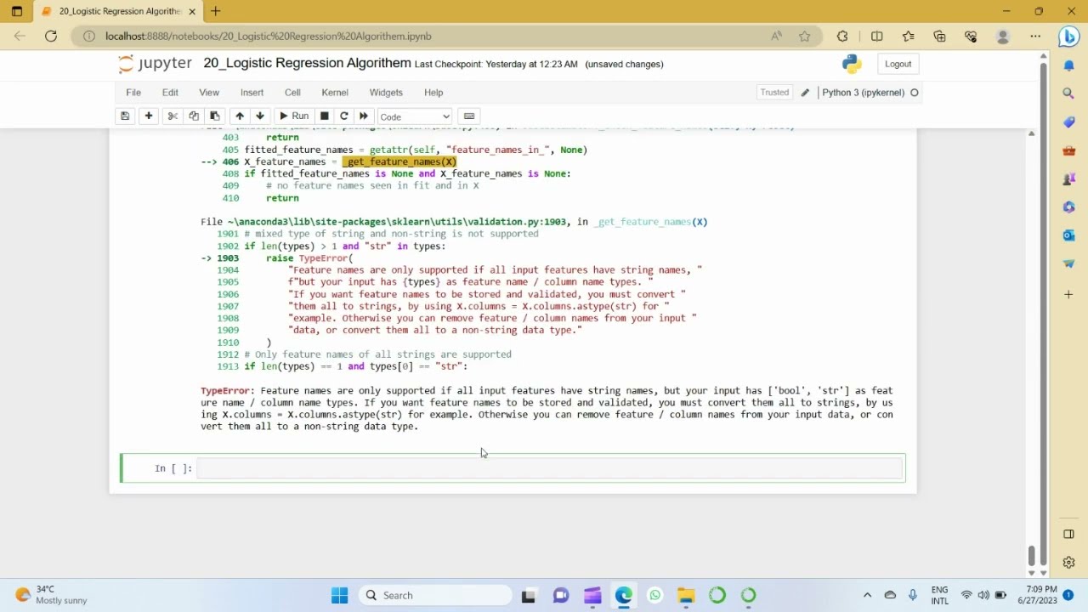Open WhatsApp from taskbar

655,595
